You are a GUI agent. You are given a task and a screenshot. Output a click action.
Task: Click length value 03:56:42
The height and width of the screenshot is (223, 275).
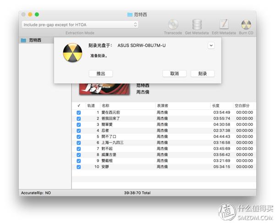click(x=222, y=155)
